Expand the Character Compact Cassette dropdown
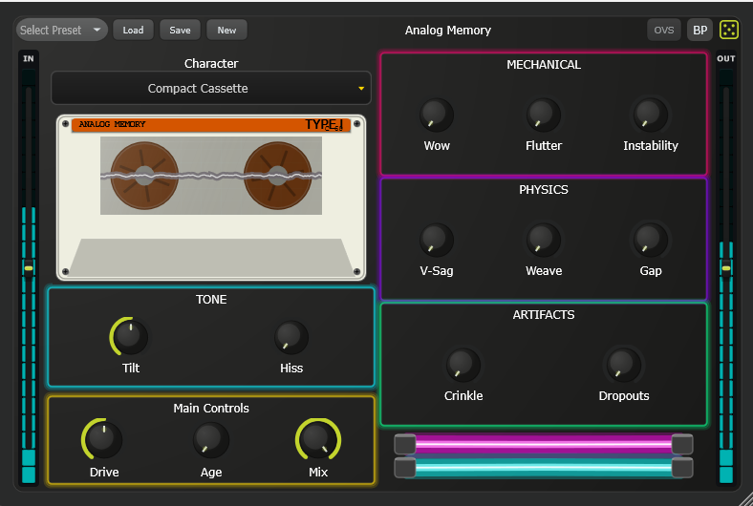 tap(210, 89)
